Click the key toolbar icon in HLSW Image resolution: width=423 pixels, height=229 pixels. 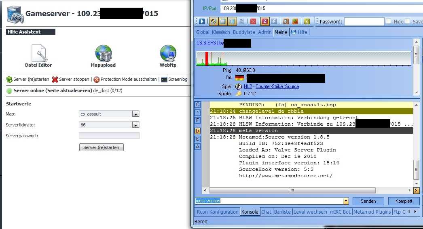(x=214, y=21)
